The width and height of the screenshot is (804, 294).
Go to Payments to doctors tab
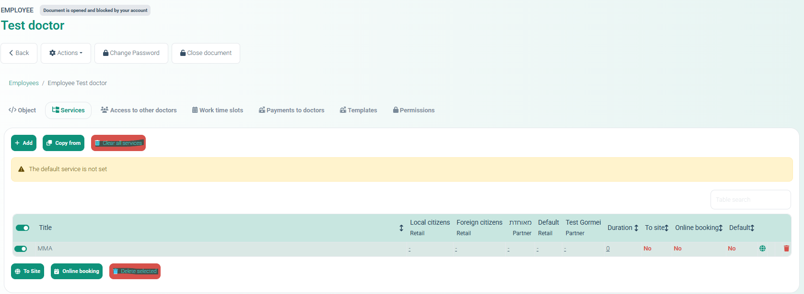[291, 110]
